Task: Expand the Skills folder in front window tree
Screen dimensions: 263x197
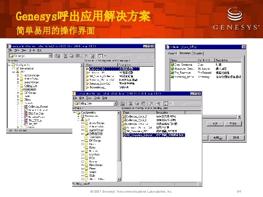Action: click(x=83, y=175)
